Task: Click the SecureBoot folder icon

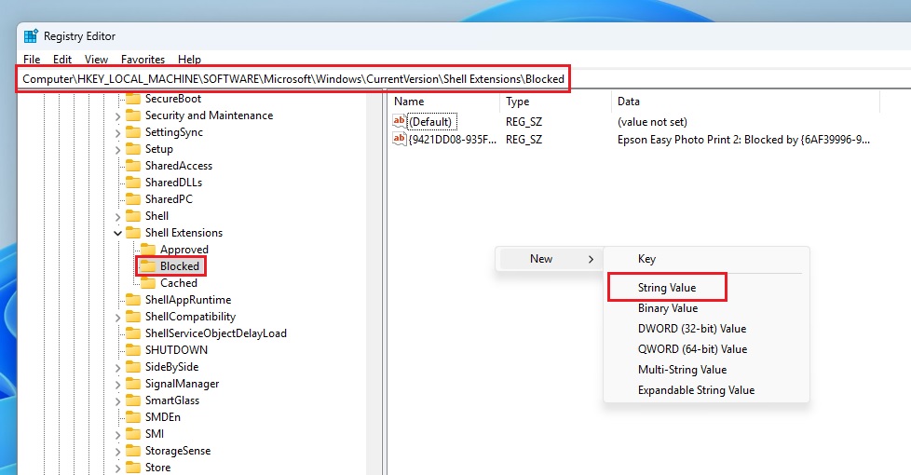Action: pyautogui.click(x=133, y=99)
